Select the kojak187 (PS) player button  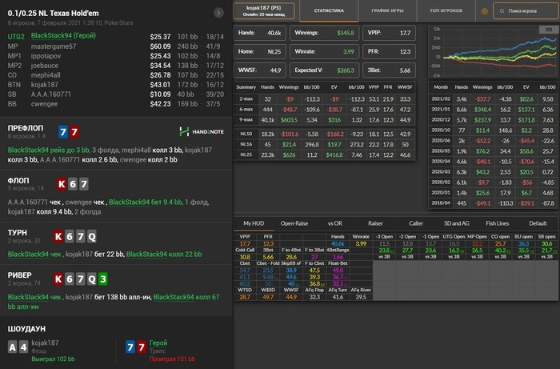coord(263,10)
